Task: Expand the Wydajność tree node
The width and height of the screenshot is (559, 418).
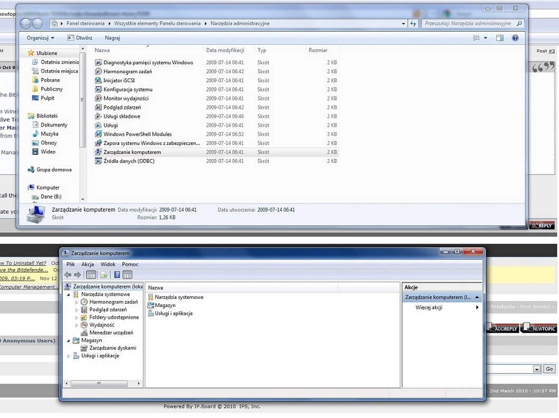Action: pyautogui.click(x=76, y=325)
